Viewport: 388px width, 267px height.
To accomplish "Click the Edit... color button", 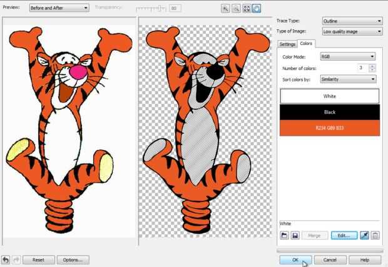I will 344,235.
